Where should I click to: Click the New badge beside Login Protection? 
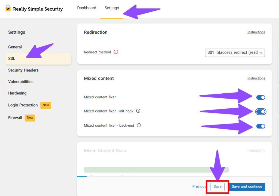(46, 105)
